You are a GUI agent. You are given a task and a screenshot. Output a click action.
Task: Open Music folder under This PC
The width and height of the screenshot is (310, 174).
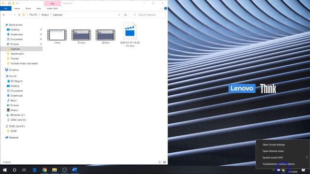tap(14, 101)
